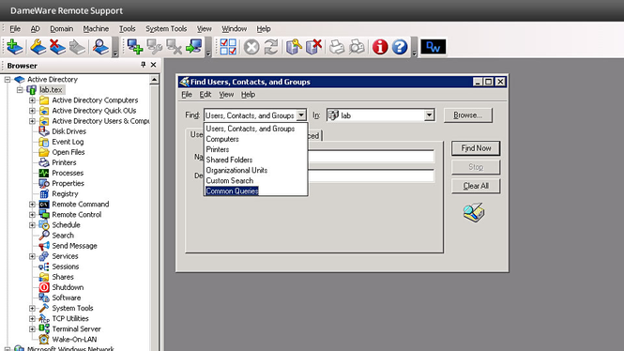Image resolution: width=624 pixels, height=351 pixels.
Task: Open the Machine menu
Action: pos(96,29)
